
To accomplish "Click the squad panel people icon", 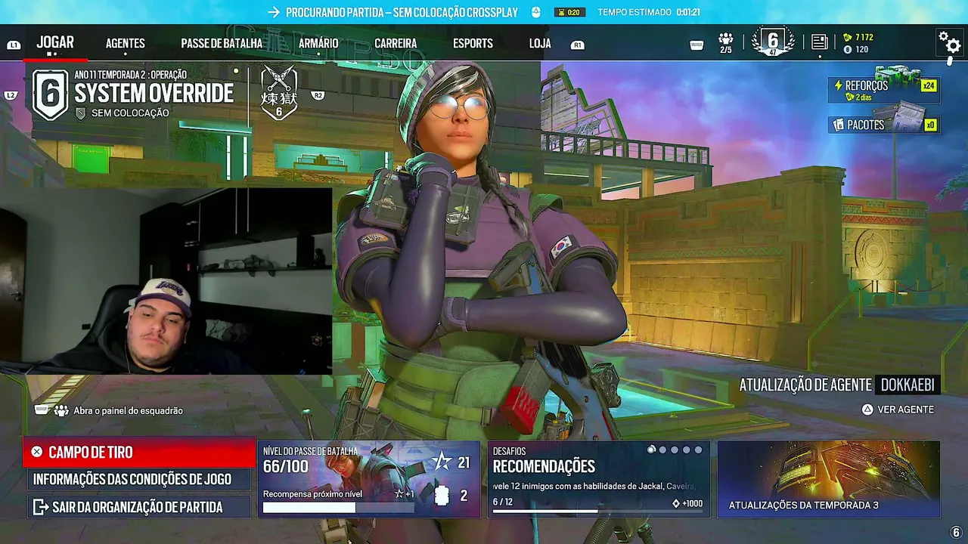I will 61,410.
